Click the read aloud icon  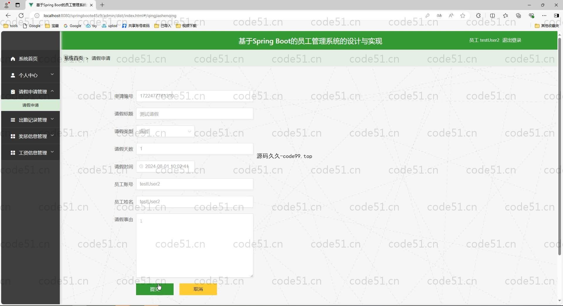451,16
